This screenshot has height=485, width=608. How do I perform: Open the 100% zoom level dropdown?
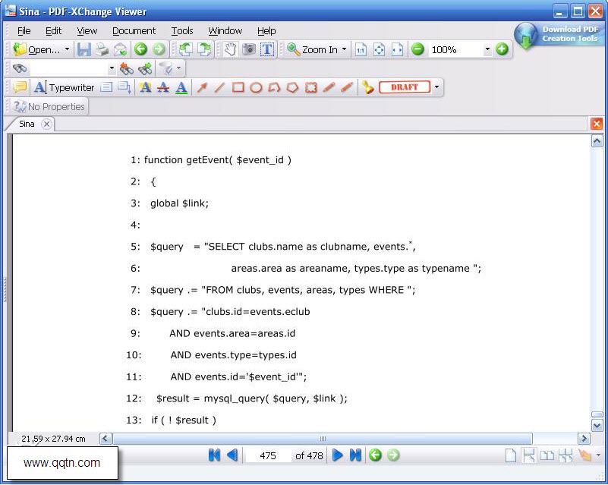(x=487, y=49)
